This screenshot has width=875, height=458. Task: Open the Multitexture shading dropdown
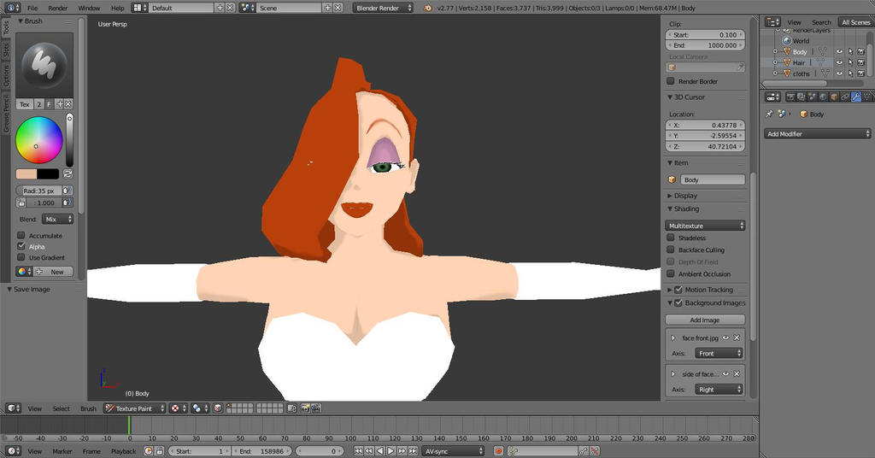(705, 226)
